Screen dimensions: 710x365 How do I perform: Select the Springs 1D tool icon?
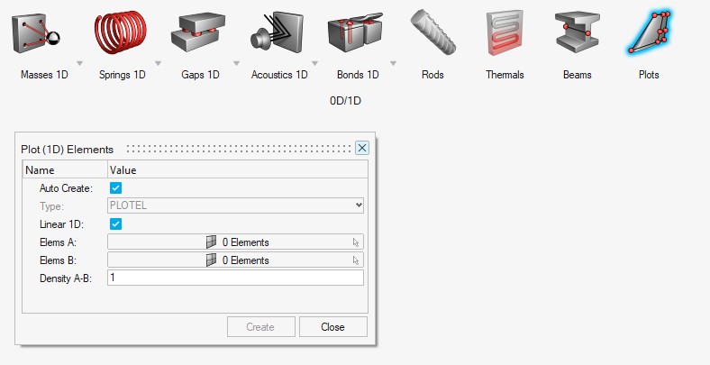(x=121, y=32)
